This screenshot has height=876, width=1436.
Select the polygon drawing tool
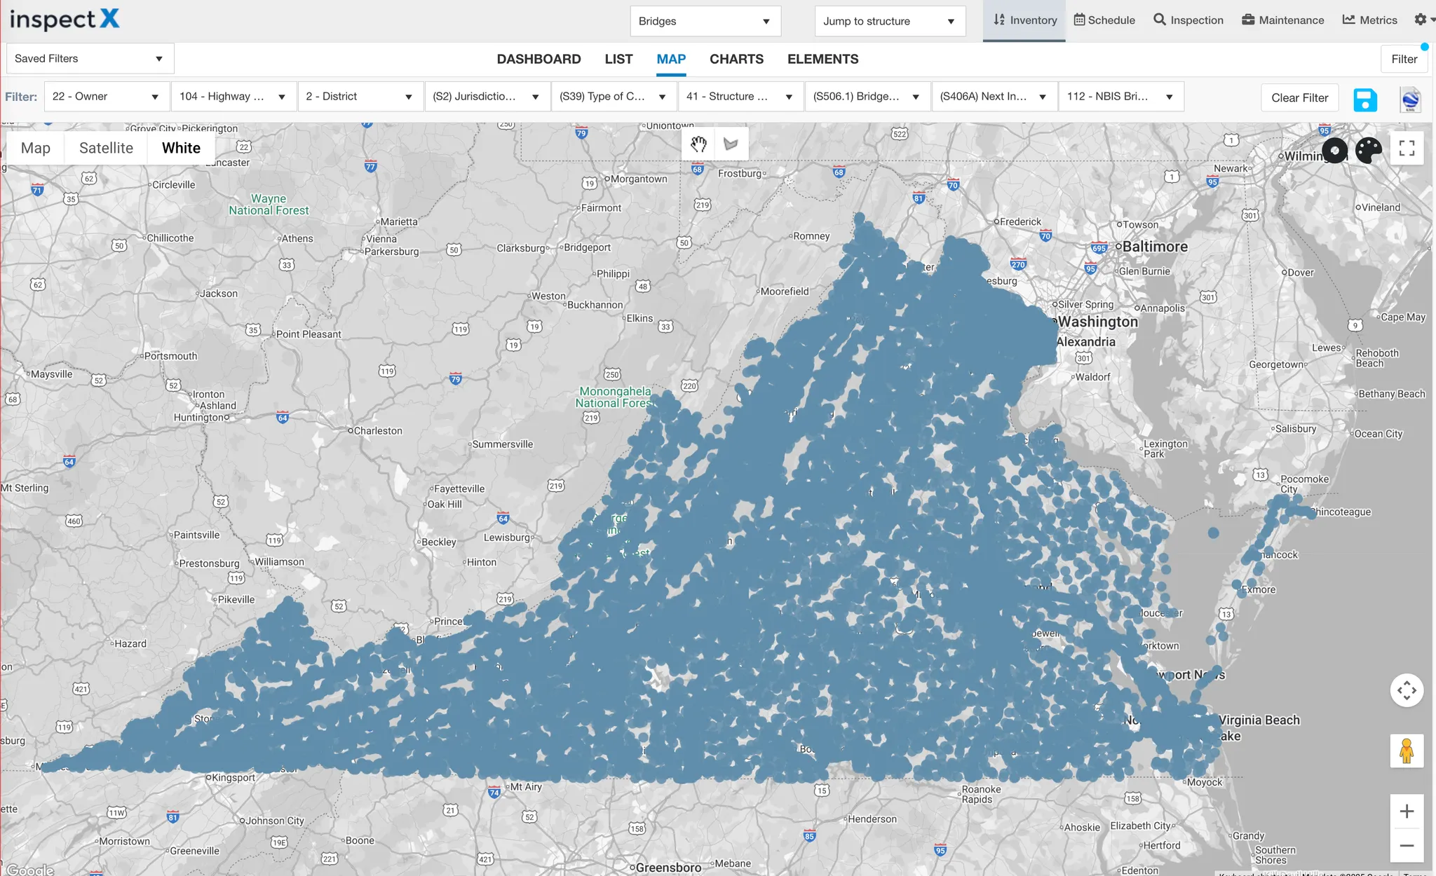pyautogui.click(x=731, y=144)
